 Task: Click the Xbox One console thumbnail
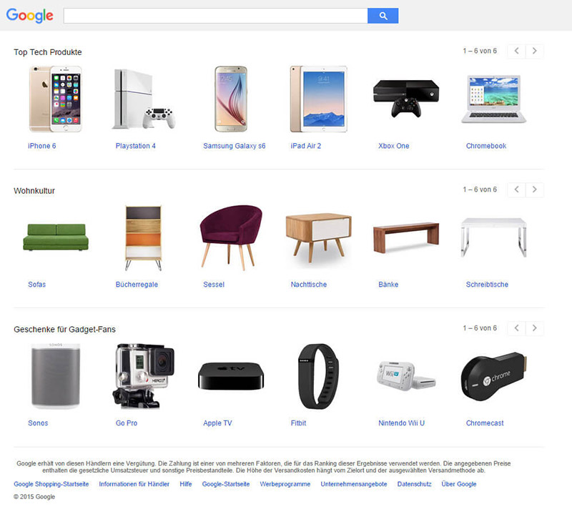(406, 98)
